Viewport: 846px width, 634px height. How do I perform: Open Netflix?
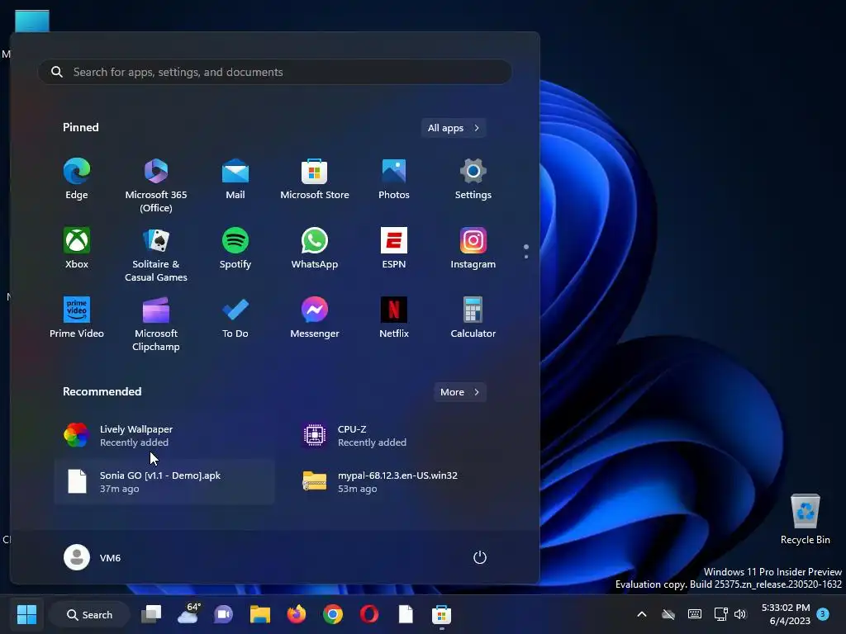coord(394,318)
